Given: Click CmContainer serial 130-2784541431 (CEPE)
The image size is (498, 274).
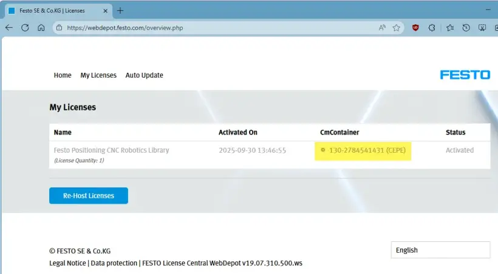Looking at the screenshot, I should (367, 150).
